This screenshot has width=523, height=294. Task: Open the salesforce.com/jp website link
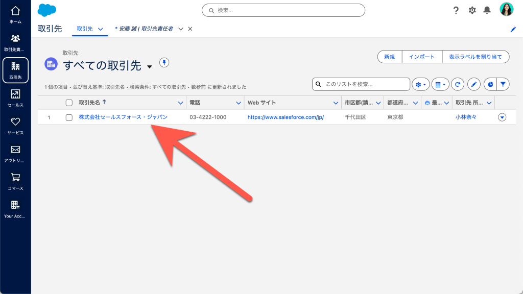(286, 117)
